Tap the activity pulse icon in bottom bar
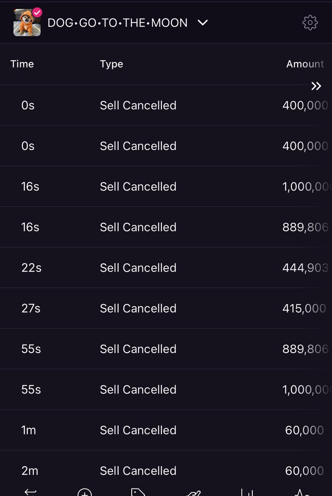 coord(302,492)
